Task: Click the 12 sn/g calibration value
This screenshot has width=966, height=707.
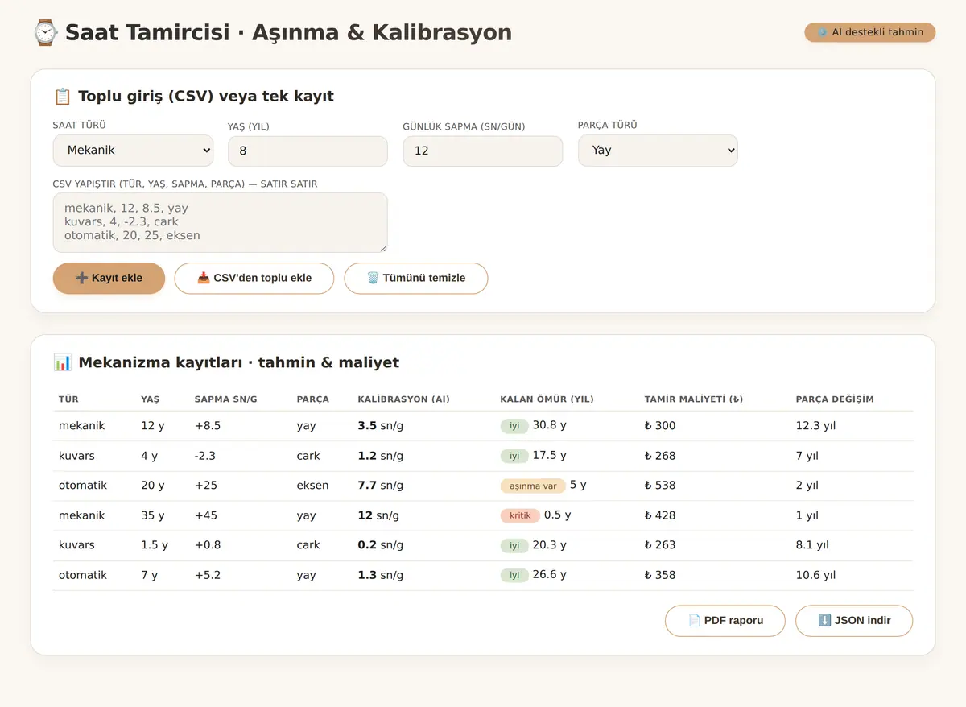Action: point(378,515)
